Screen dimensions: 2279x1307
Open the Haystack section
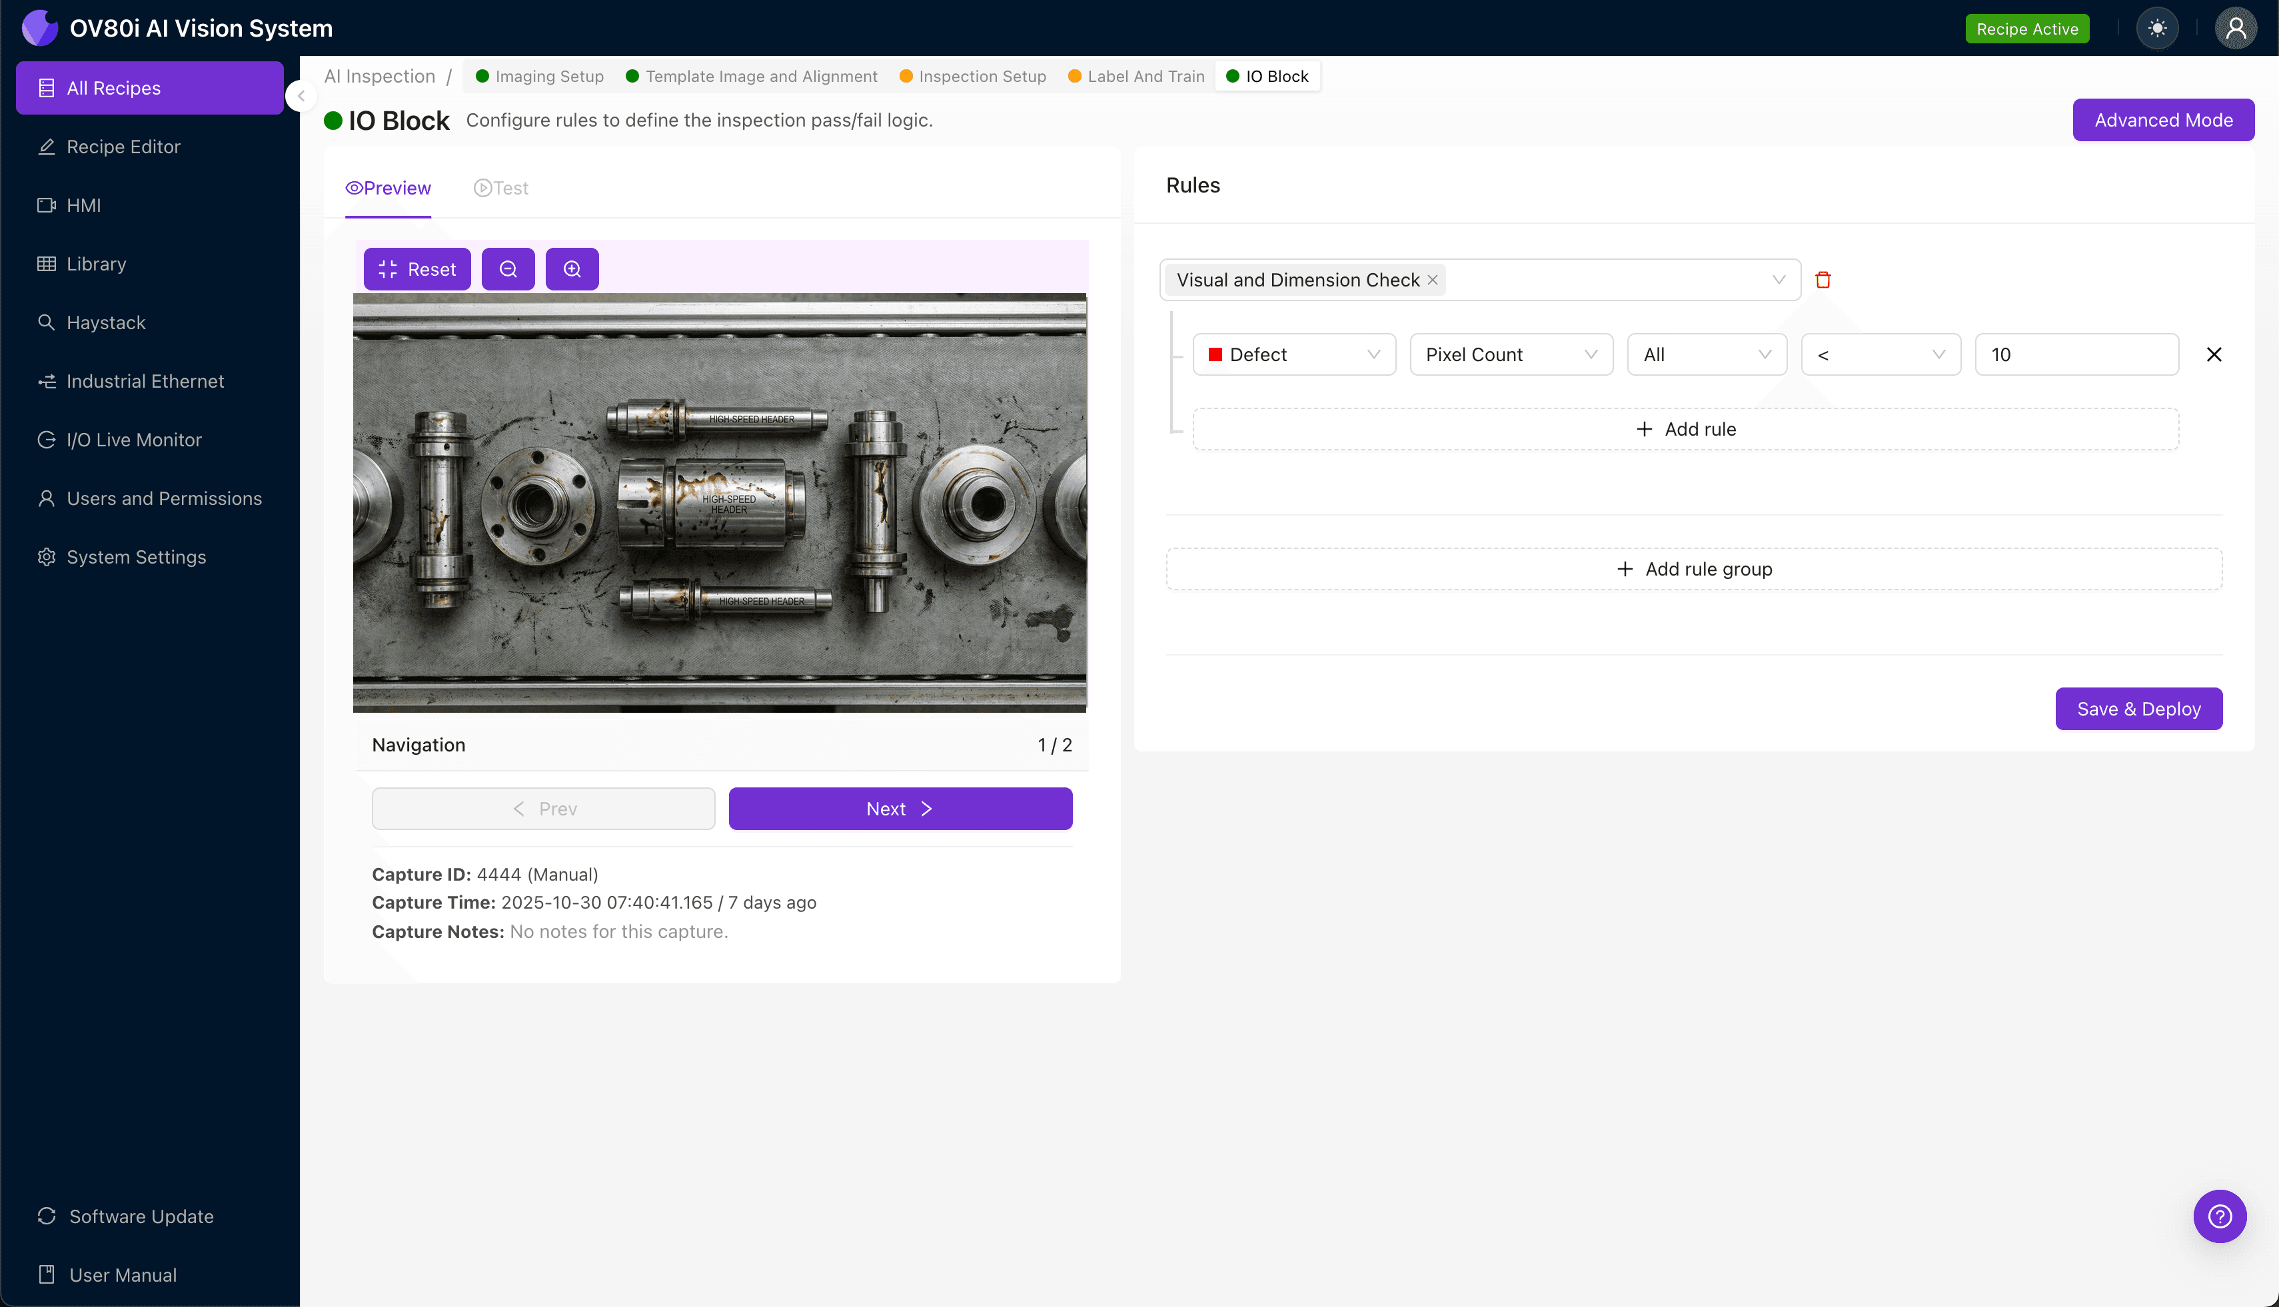[x=107, y=322]
